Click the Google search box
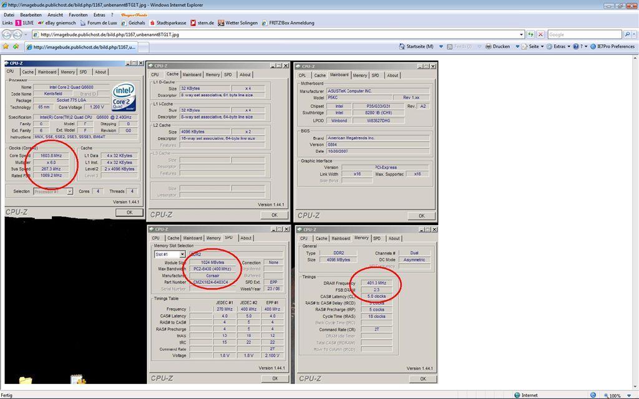Screen dimensions: 639x399 (x=585, y=35)
